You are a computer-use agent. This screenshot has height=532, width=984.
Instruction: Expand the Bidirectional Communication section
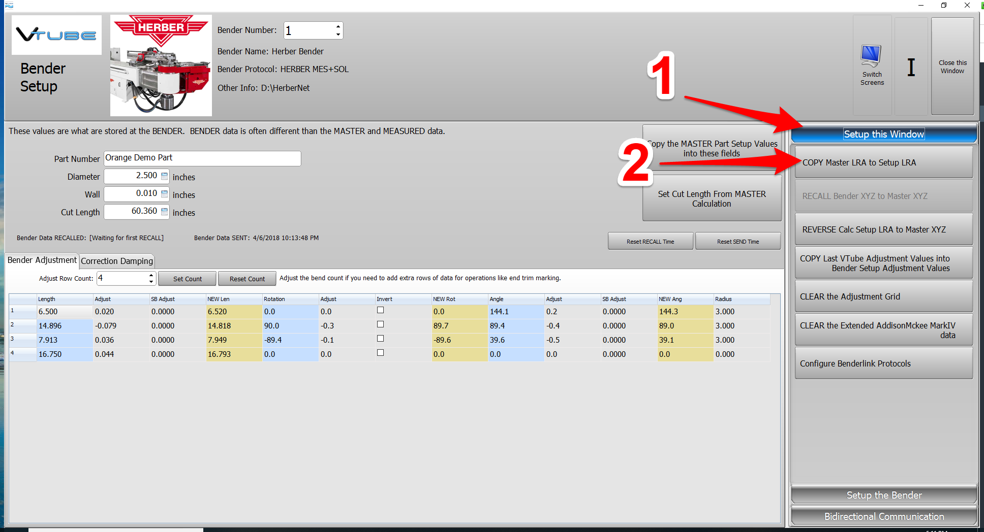tap(883, 516)
